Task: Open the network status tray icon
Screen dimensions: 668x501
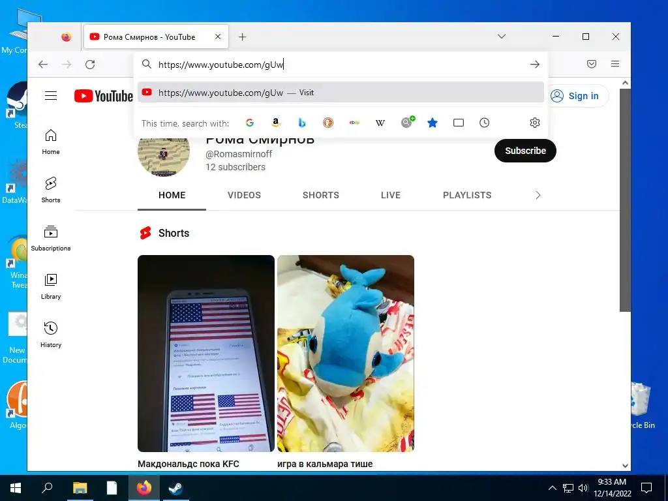Action: (568, 488)
